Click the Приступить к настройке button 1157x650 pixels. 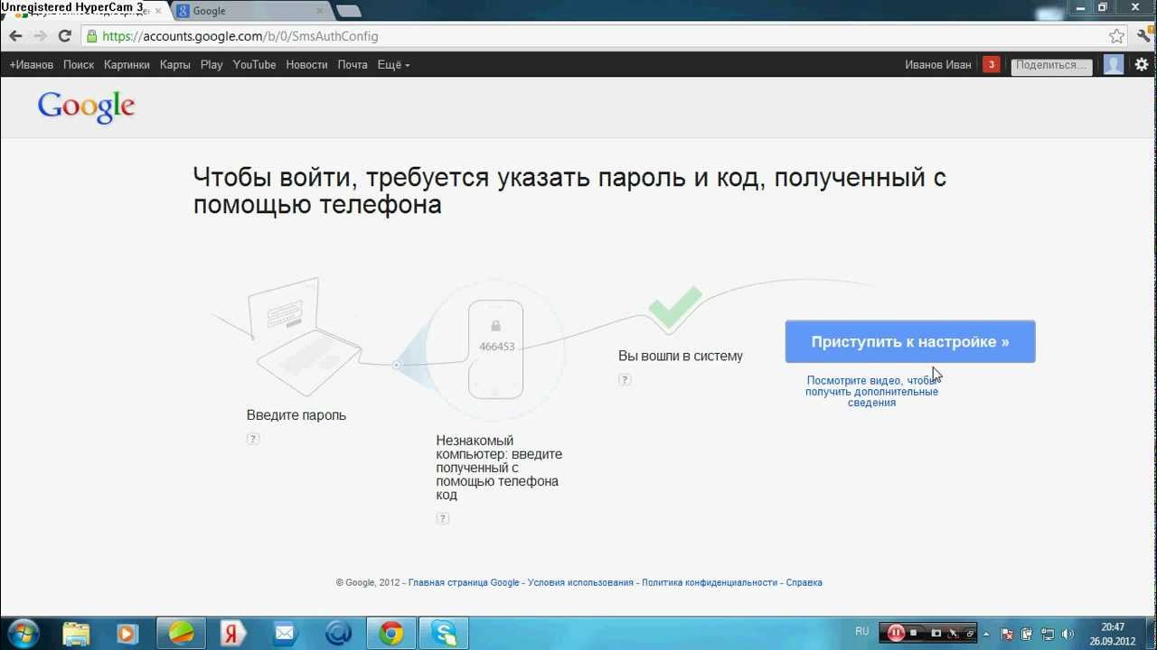(910, 342)
